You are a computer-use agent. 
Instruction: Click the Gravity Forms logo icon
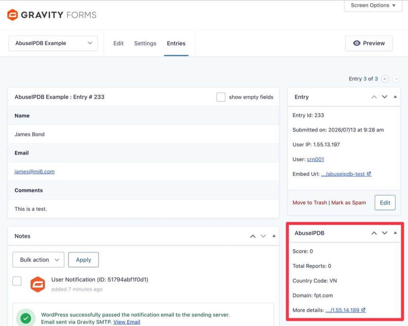coord(12,15)
